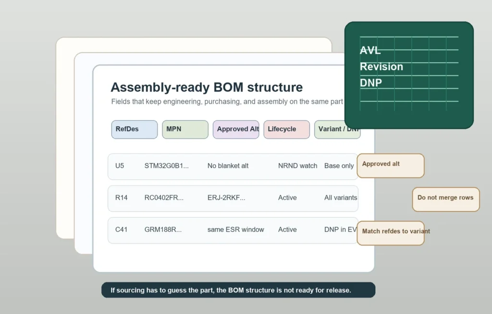Click the Revision label on green card
The width and height of the screenshot is (492, 314).
(x=381, y=67)
